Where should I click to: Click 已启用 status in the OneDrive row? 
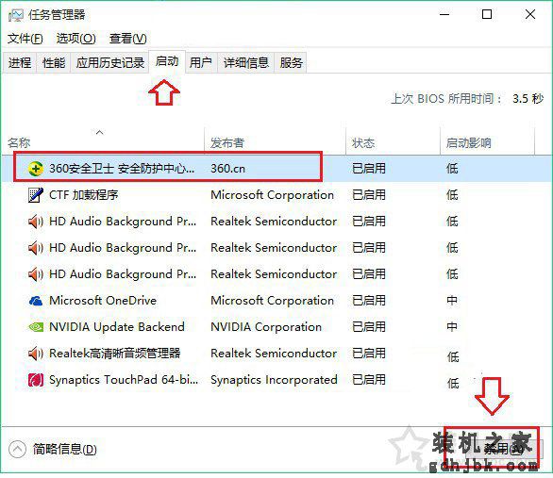coord(369,301)
